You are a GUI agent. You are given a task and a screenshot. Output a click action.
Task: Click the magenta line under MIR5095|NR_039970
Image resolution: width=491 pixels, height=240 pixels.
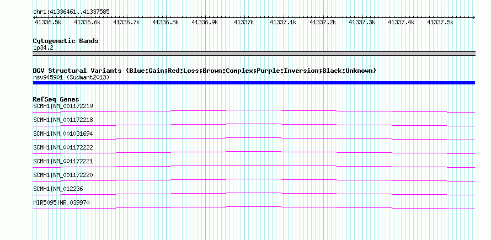tap(254, 208)
